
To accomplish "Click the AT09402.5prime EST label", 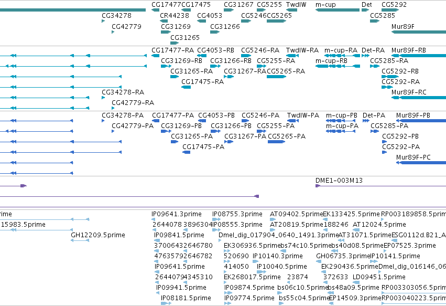I will [297, 214].
